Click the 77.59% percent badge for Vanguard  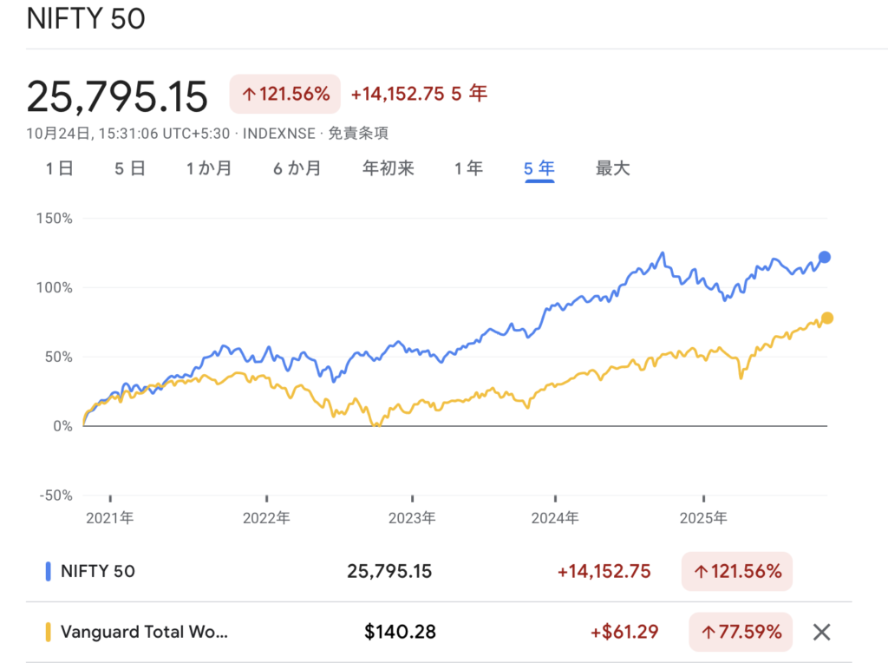pos(741,632)
